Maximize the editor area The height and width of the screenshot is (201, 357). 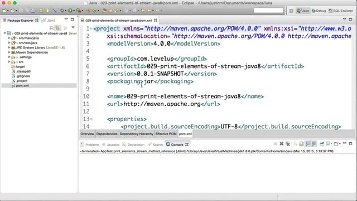tap(351, 20)
